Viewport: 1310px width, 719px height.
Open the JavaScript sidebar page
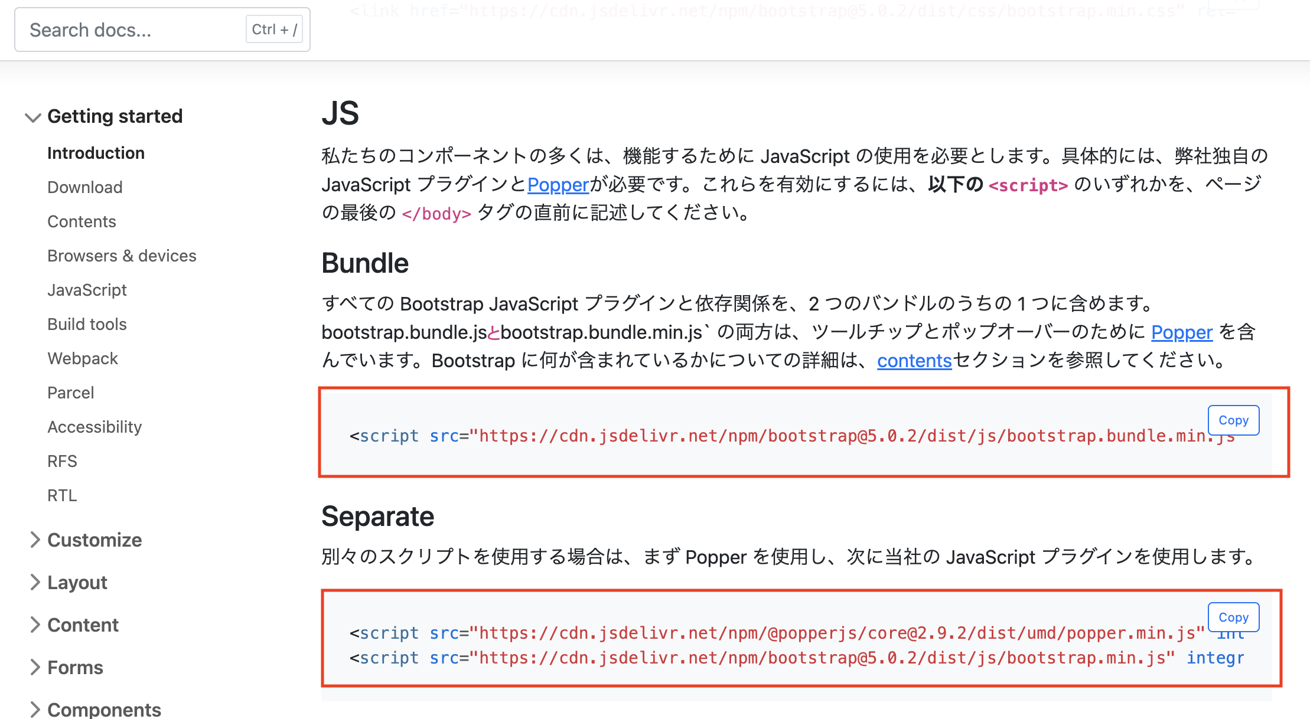coord(87,290)
